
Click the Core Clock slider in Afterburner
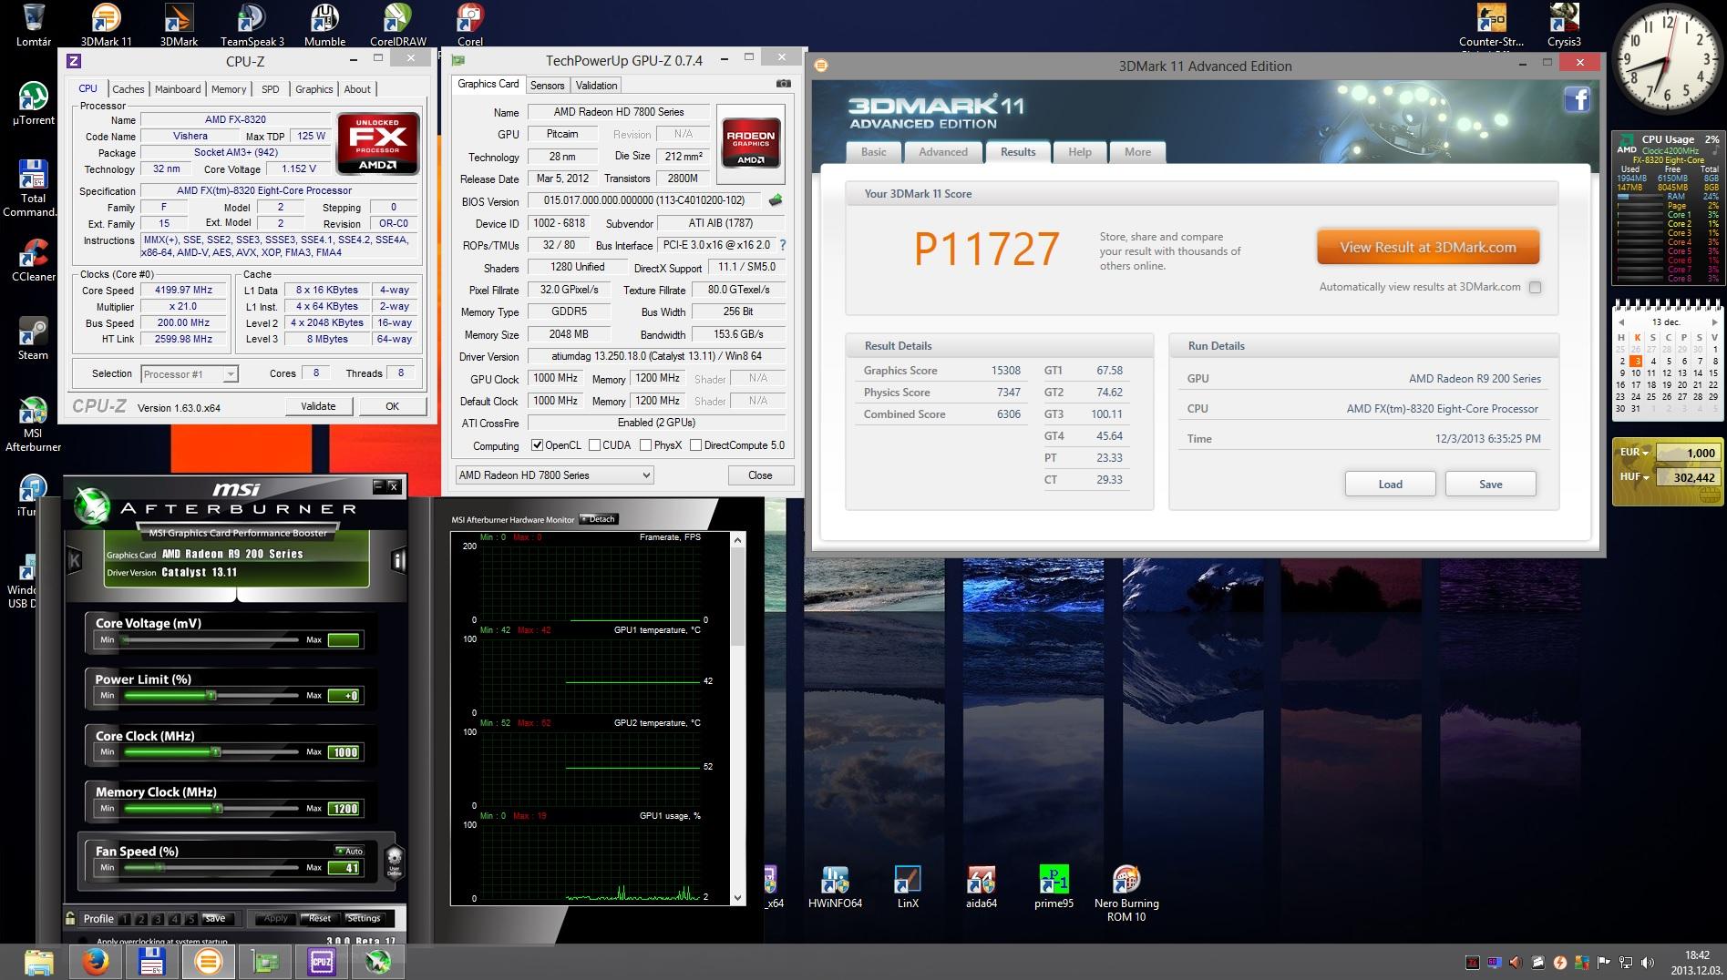(x=211, y=752)
